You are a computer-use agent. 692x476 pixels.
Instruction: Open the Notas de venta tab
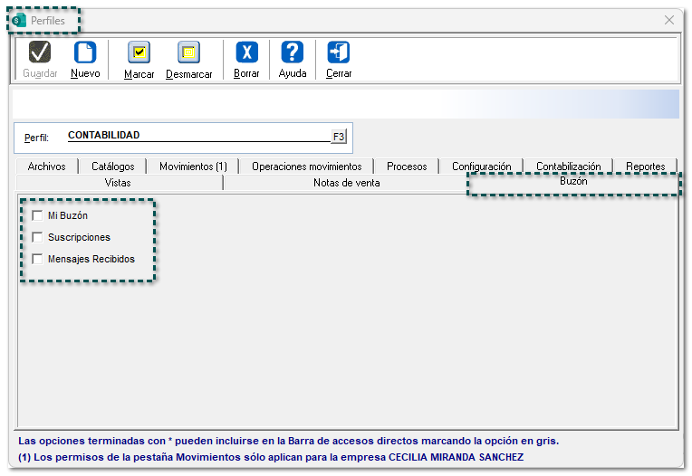click(346, 183)
